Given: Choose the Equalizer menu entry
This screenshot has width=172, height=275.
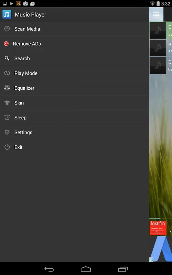Looking at the screenshot, I should tap(74, 88).
